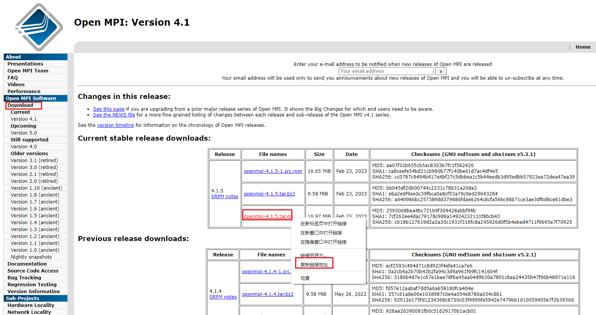This screenshot has height=315, width=596.
Task: Click the 'Current stable release downloads:' heading
Action: coord(144,138)
